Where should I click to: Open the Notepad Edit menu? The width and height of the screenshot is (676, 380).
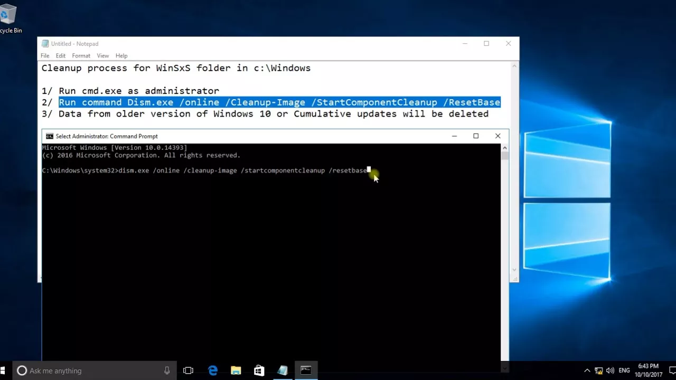61,55
